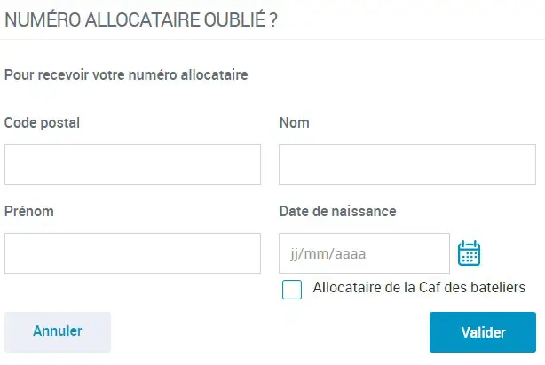Click the 'Numéro allocataire oublié ?' heading

coord(140,19)
